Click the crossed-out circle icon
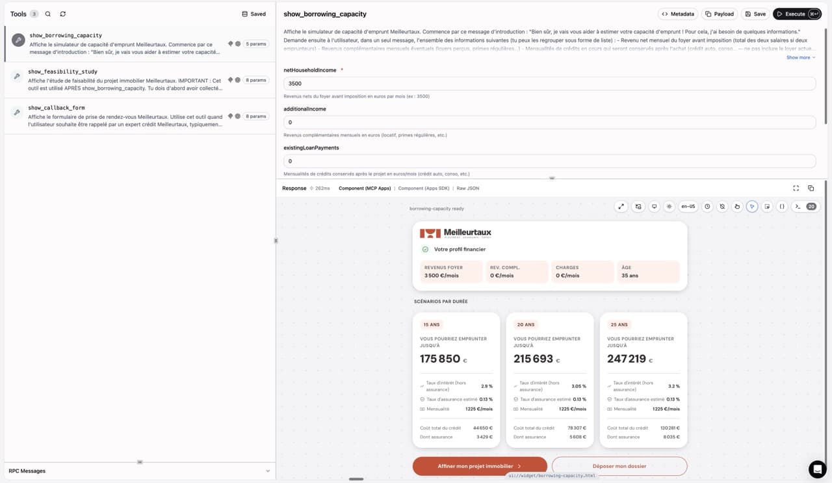Screen dimensions: 832x483 tap(722, 207)
